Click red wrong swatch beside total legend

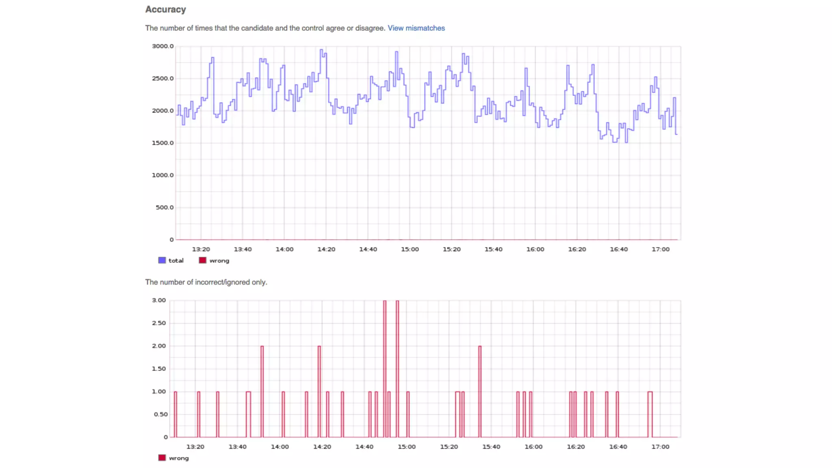202,260
